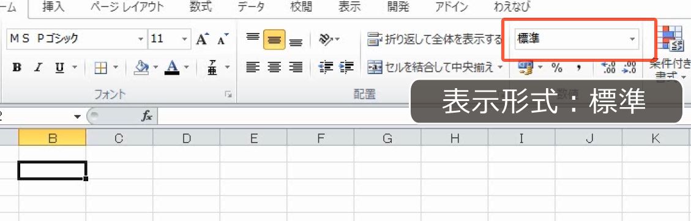Apply the fill color bucket
The image size is (691, 221).
pyautogui.click(x=142, y=67)
